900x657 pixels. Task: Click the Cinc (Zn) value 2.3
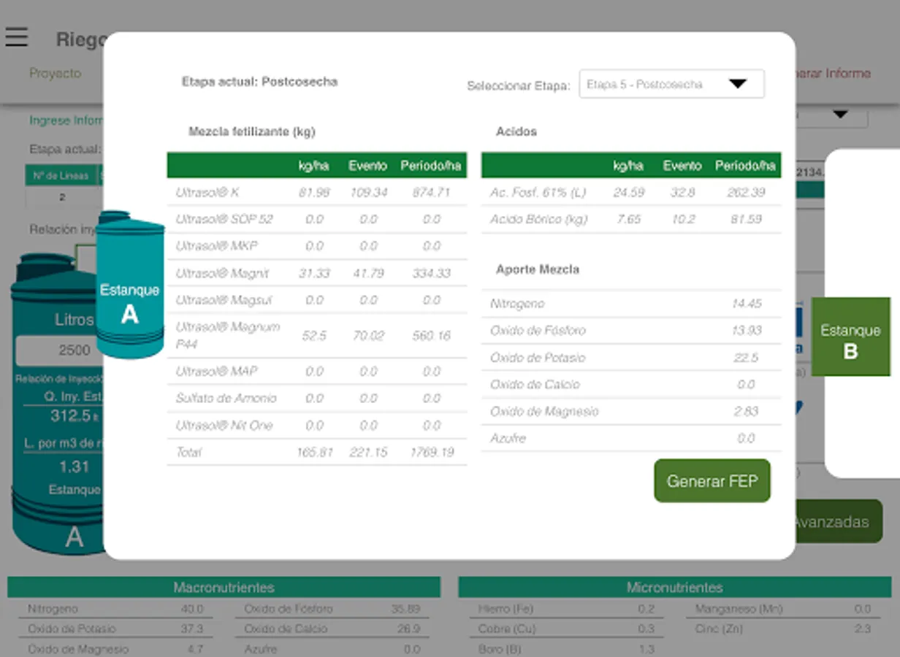862,629
